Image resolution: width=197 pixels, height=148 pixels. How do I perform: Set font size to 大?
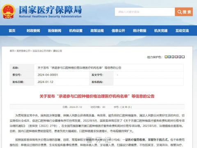(x=123, y=107)
